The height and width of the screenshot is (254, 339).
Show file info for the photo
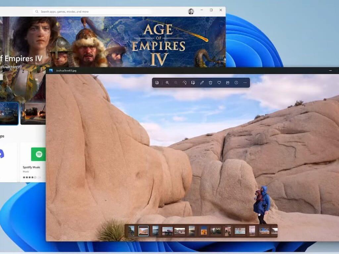pos(236,83)
